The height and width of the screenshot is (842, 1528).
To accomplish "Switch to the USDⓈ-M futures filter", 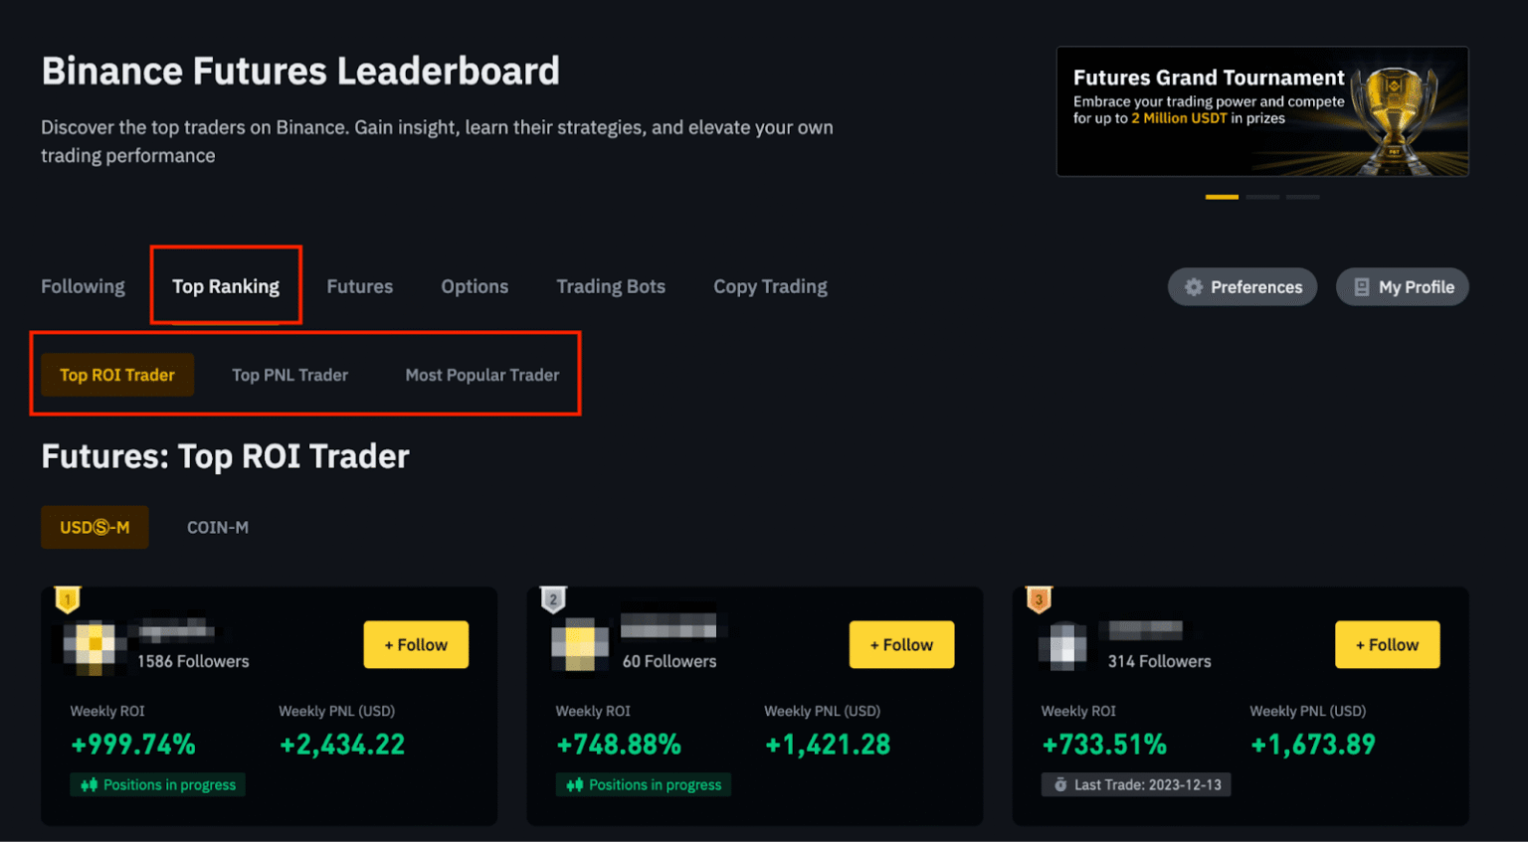I will click(x=95, y=528).
